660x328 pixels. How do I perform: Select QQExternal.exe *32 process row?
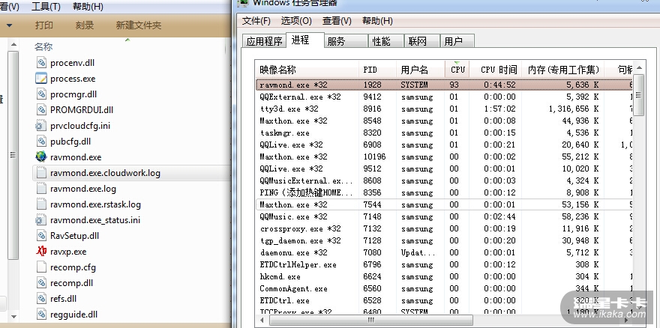pos(444,97)
